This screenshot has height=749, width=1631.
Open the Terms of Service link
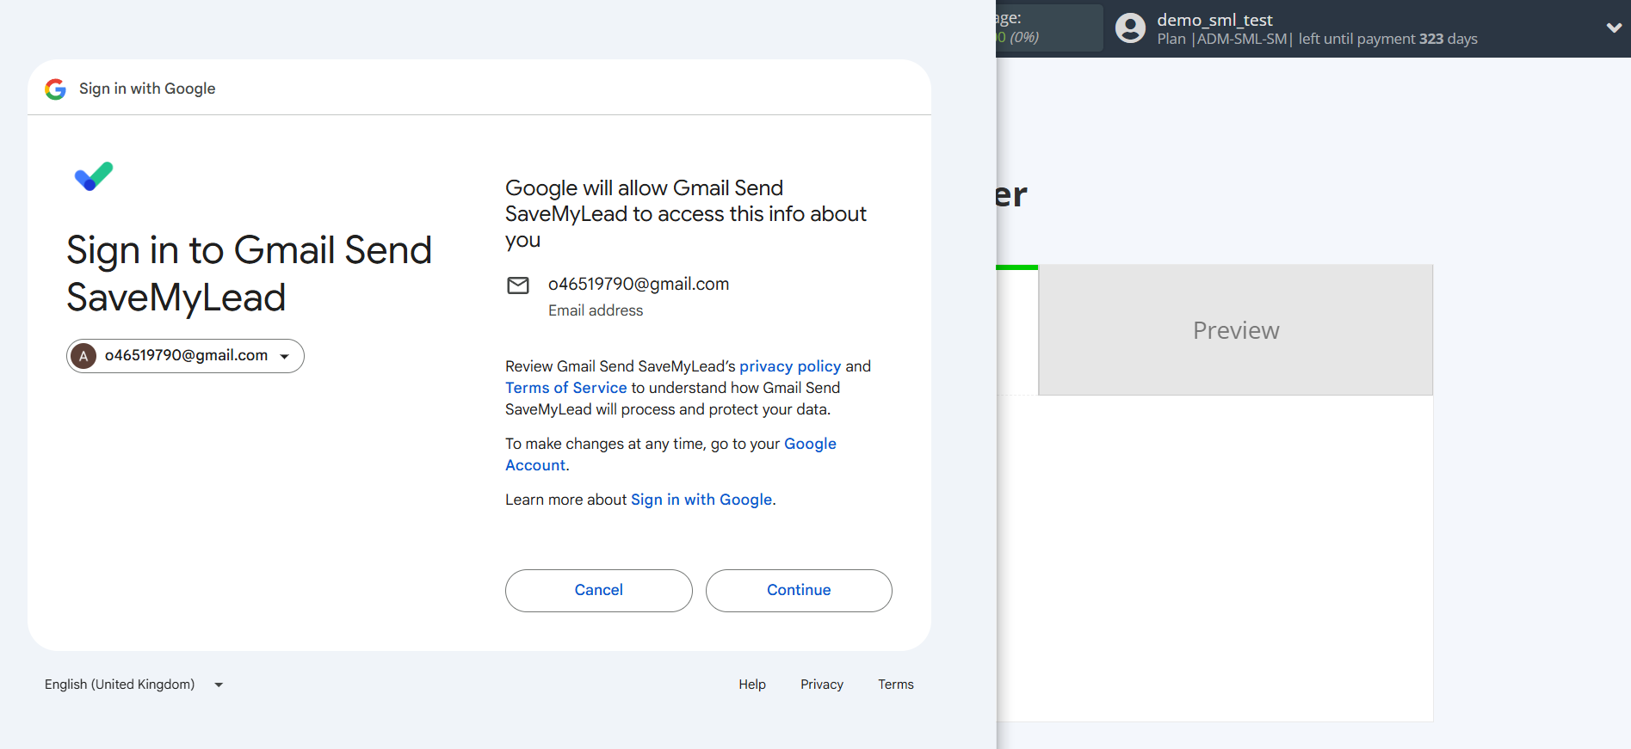(565, 387)
